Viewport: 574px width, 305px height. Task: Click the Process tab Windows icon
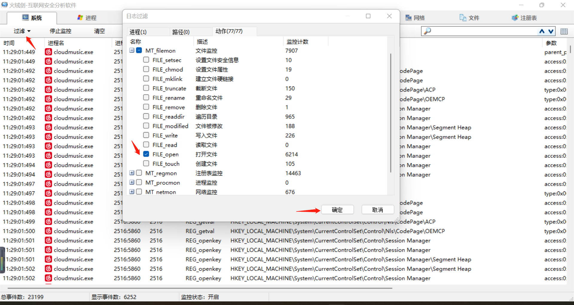[80, 18]
